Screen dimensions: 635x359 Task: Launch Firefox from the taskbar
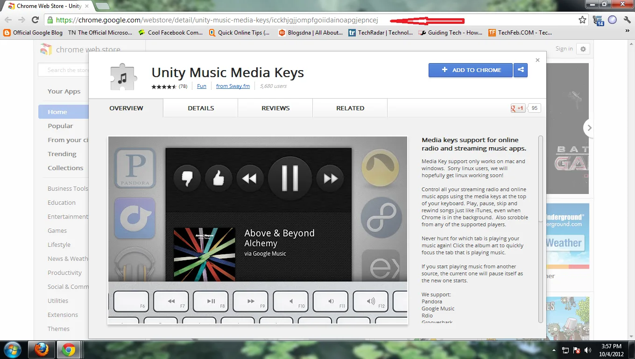[41, 349]
